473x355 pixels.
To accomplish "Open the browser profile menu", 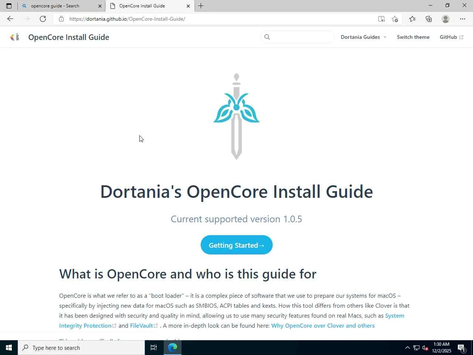I will pos(446,19).
